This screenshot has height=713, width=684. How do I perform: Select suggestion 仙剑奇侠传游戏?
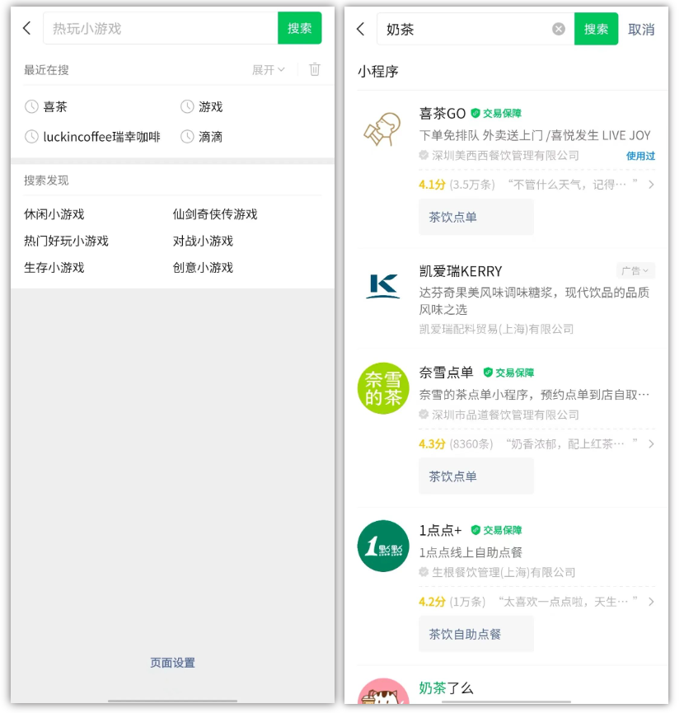(x=215, y=214)
